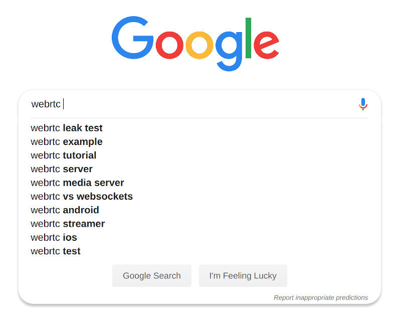Select the 'webrtc android' suggestion
Screen dimensions: 401x324
[65, 210]
